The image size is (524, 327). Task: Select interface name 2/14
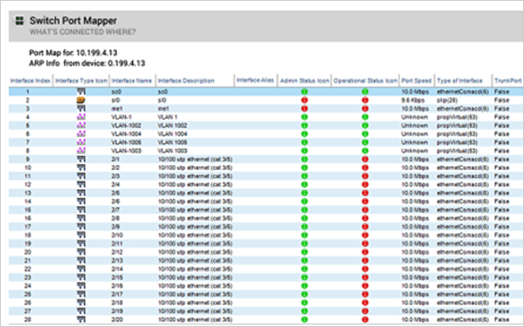coord(117,269)
